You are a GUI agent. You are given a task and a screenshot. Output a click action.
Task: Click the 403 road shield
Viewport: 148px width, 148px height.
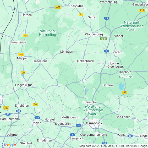(6, 108)
